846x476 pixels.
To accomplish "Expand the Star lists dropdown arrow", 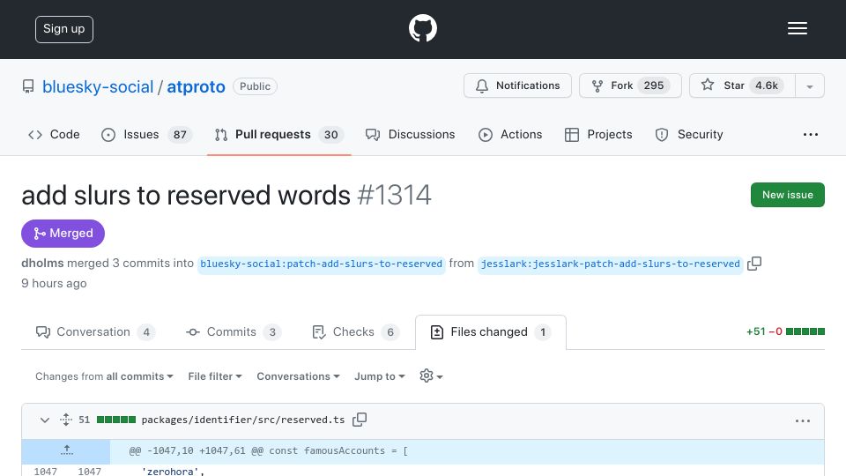I will point(809,86).
